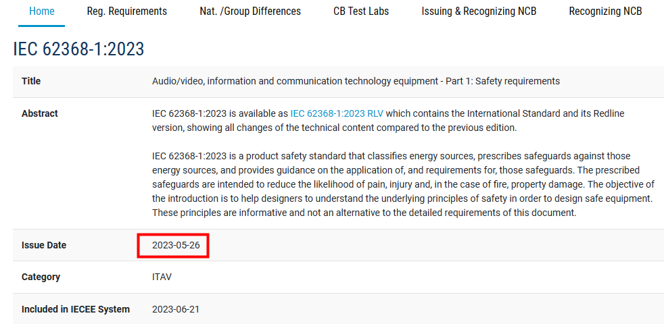The image size is (664, 324).
Task: Switch to Reg. Requirements tab
Action: pos(127,11)
